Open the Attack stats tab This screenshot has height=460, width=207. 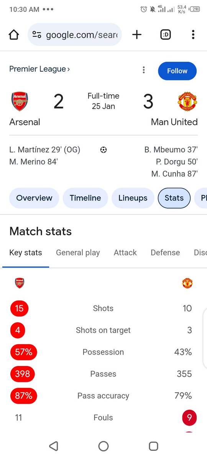(x=125, y=253)
